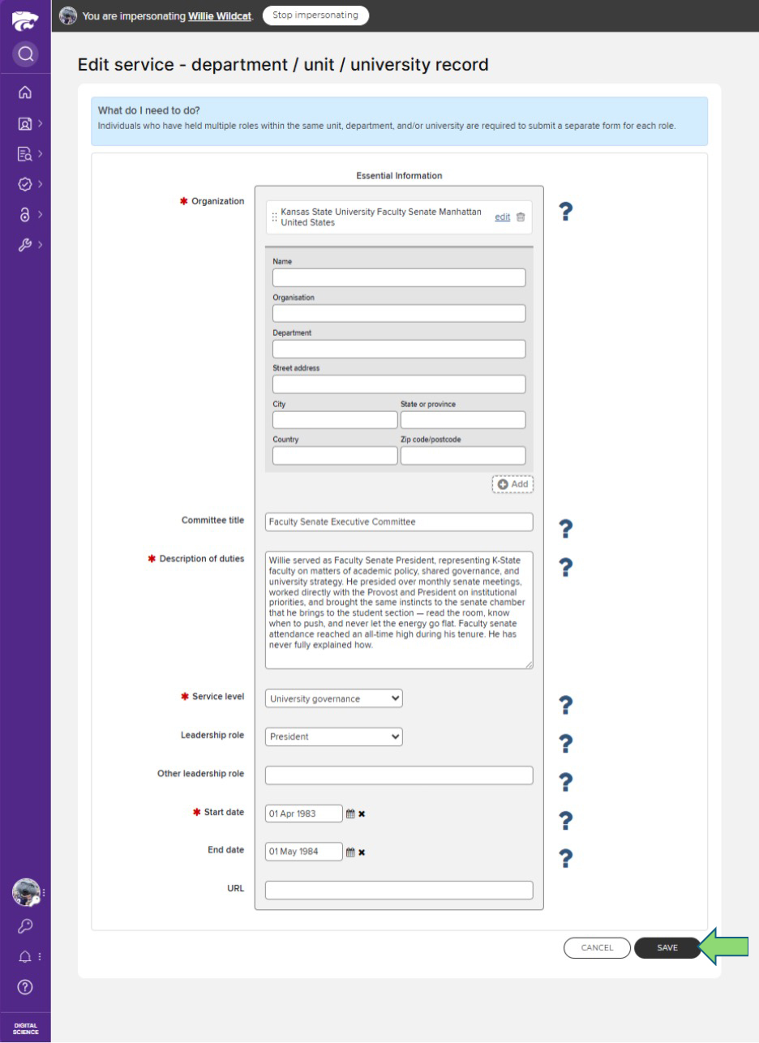Open the sidebar search magnifier
759x1043 pixels.
(25, 54)
